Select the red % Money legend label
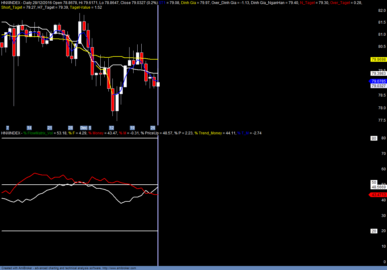 point(96,133)
